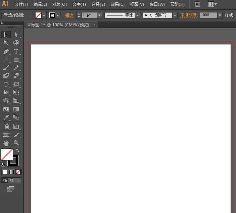Open the 帮助(H) menu
Viewport: 236px width, 213px height.
[x=178, y=4]
